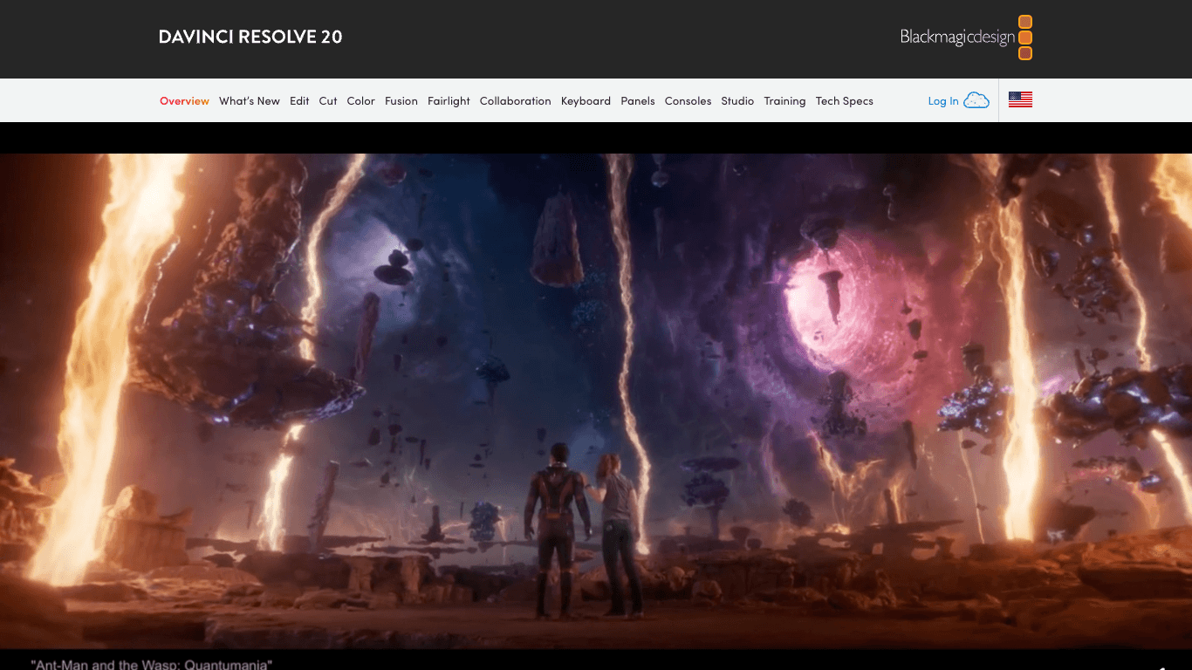
Task: Go to the Training section
Action: click(784, 101)
